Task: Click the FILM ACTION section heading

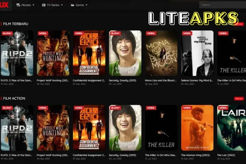Action: 14,98
